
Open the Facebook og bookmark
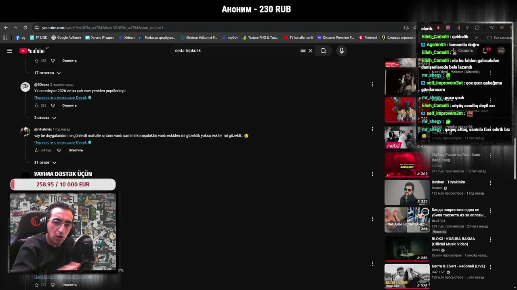tap(21, 37)
